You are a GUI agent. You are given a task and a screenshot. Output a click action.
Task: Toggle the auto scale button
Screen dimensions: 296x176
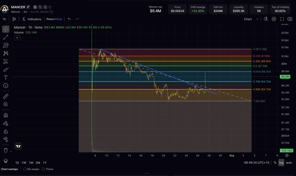click(x=289, y=162)
